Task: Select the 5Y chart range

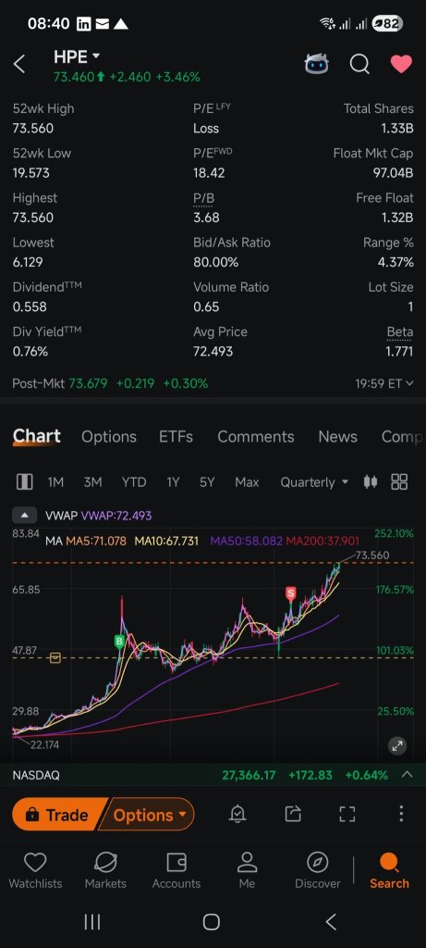Action: pyautogui.click(x=207, y=481)
